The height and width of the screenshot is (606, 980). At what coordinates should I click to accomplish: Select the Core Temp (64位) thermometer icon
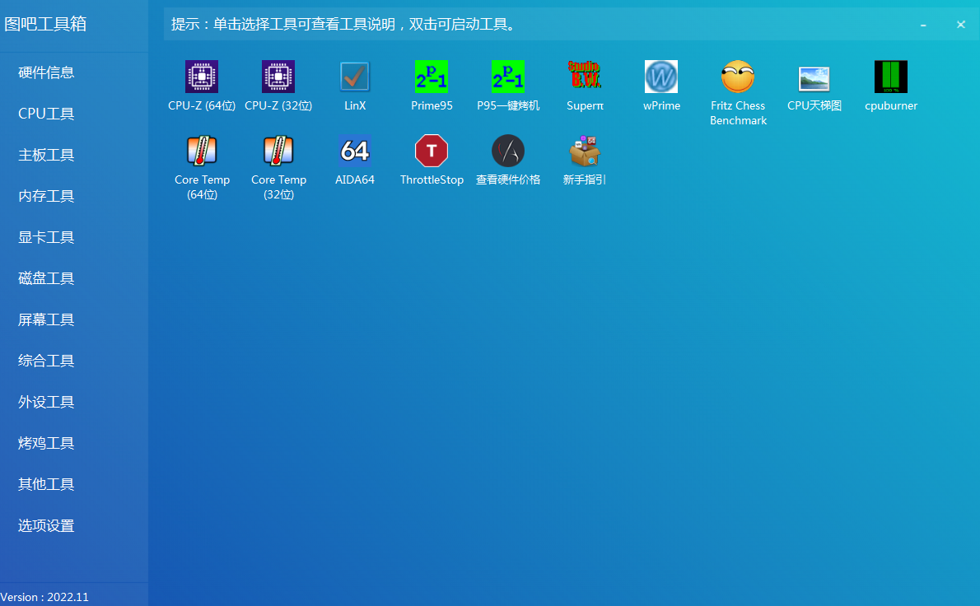point(201,151)
